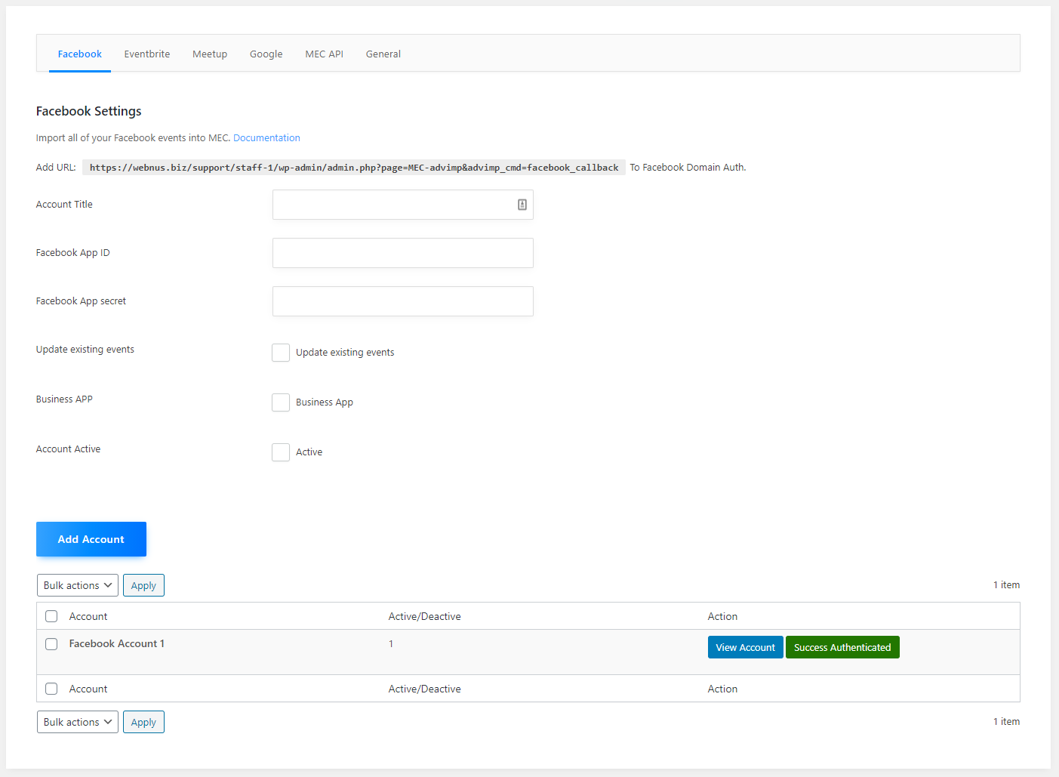The width and height of the screenshot is (1059, 777).
Task: Toggle the select-all checkbox in table footer
Action: (51, 689)
